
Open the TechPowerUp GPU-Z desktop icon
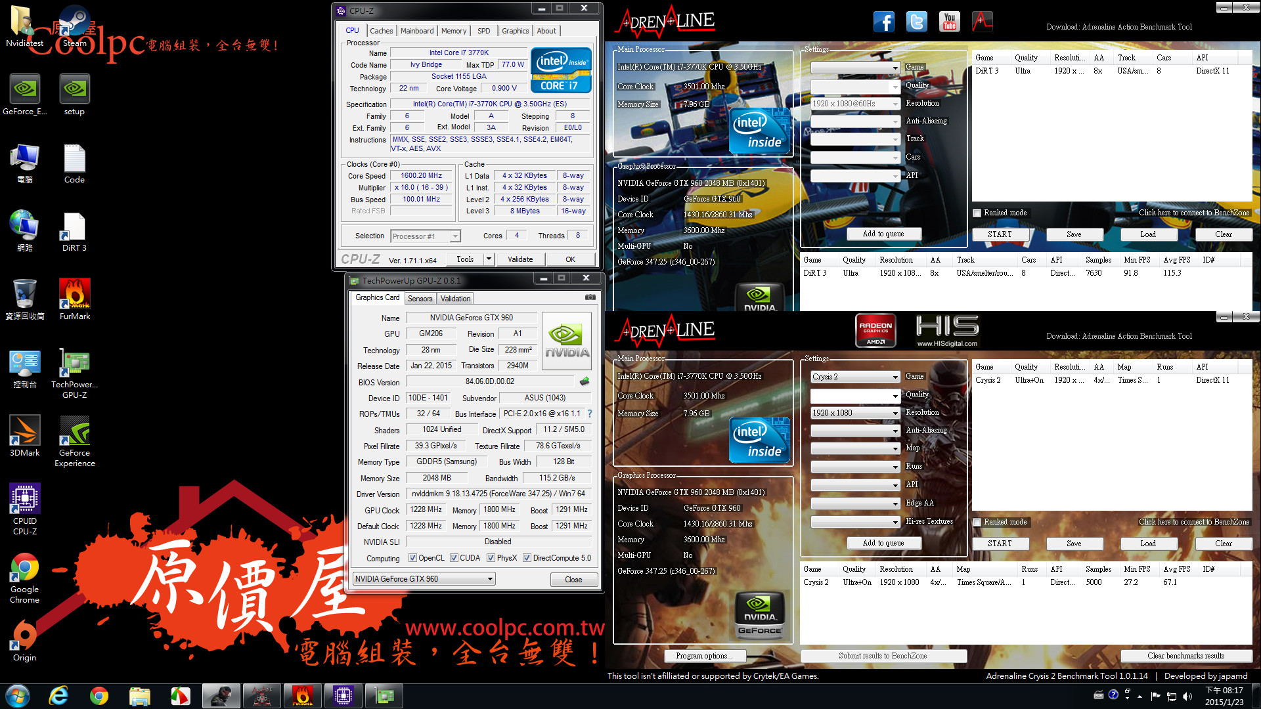(x=74, y=373)
